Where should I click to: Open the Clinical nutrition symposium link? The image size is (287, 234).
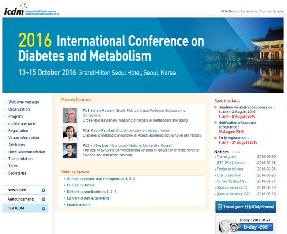(81, 186)
